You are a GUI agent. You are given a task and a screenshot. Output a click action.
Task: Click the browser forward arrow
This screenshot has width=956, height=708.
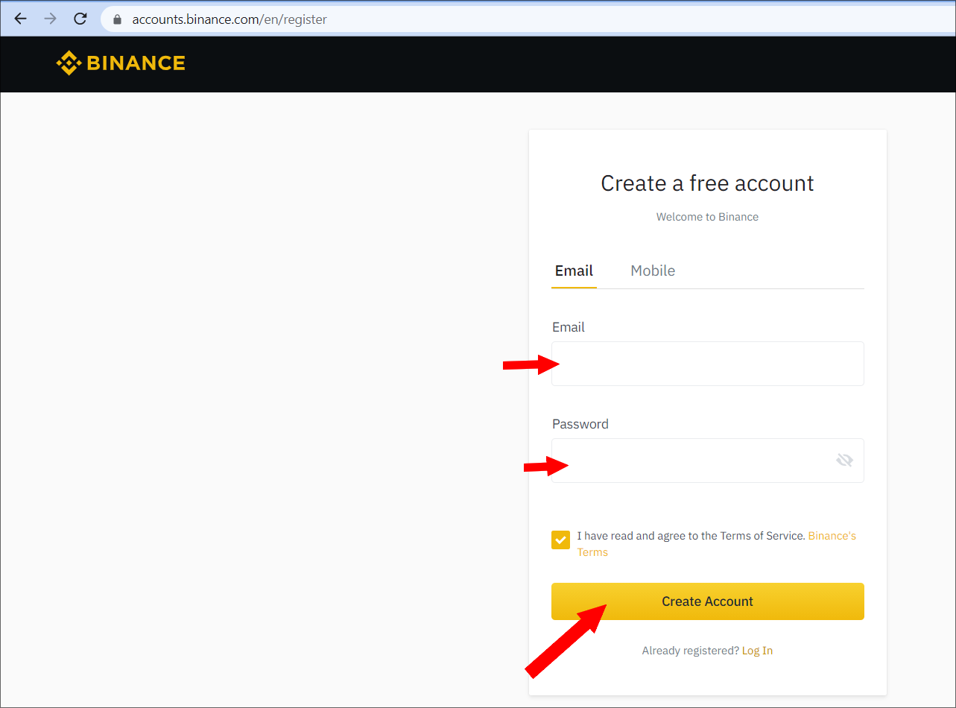(x=50, y=19)
